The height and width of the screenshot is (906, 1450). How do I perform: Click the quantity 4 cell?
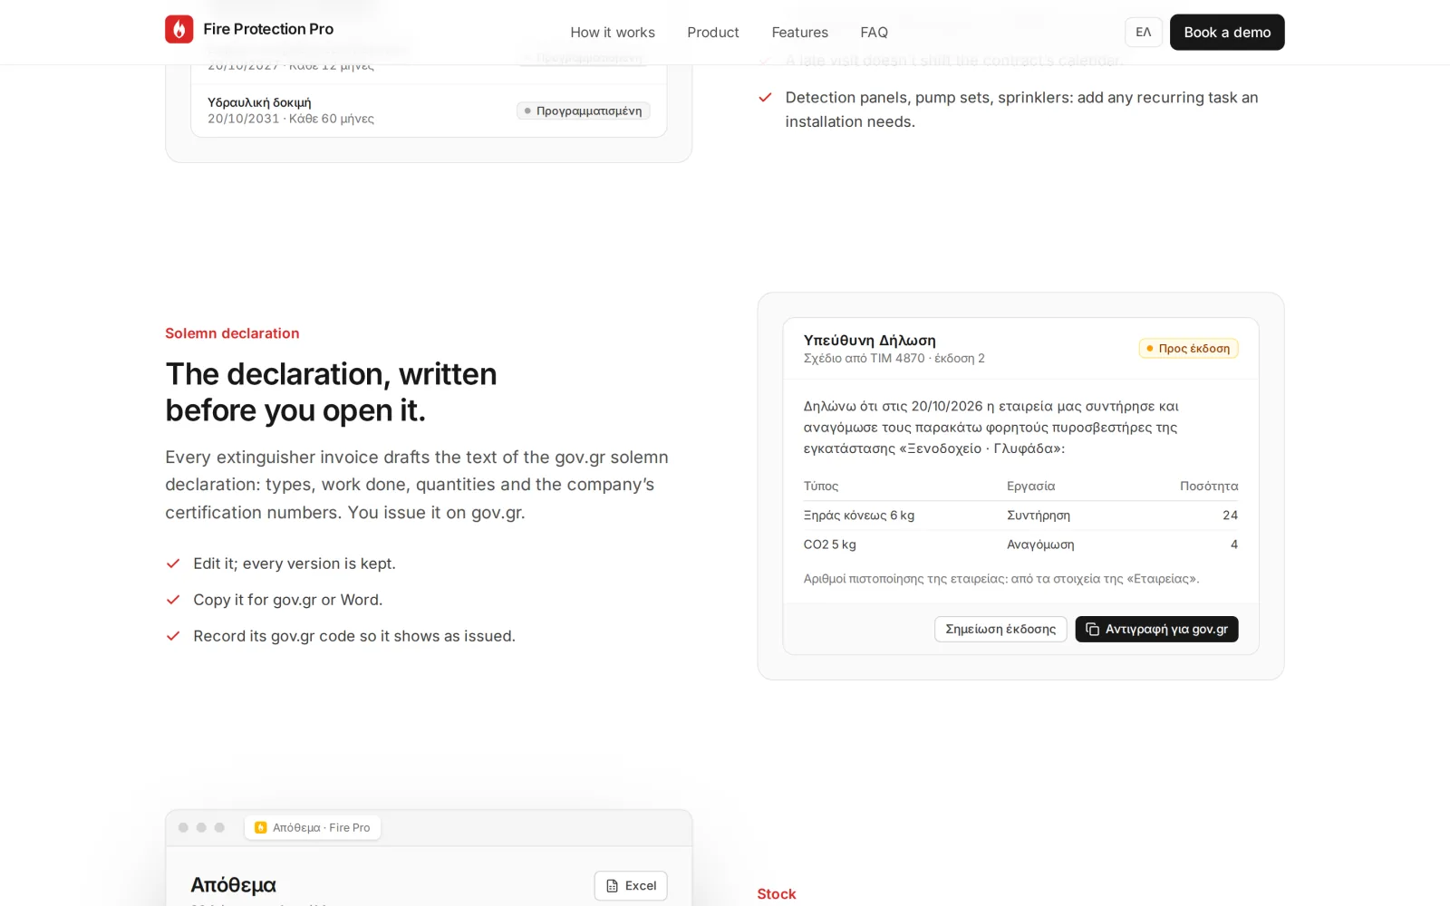pos(1234,545)
